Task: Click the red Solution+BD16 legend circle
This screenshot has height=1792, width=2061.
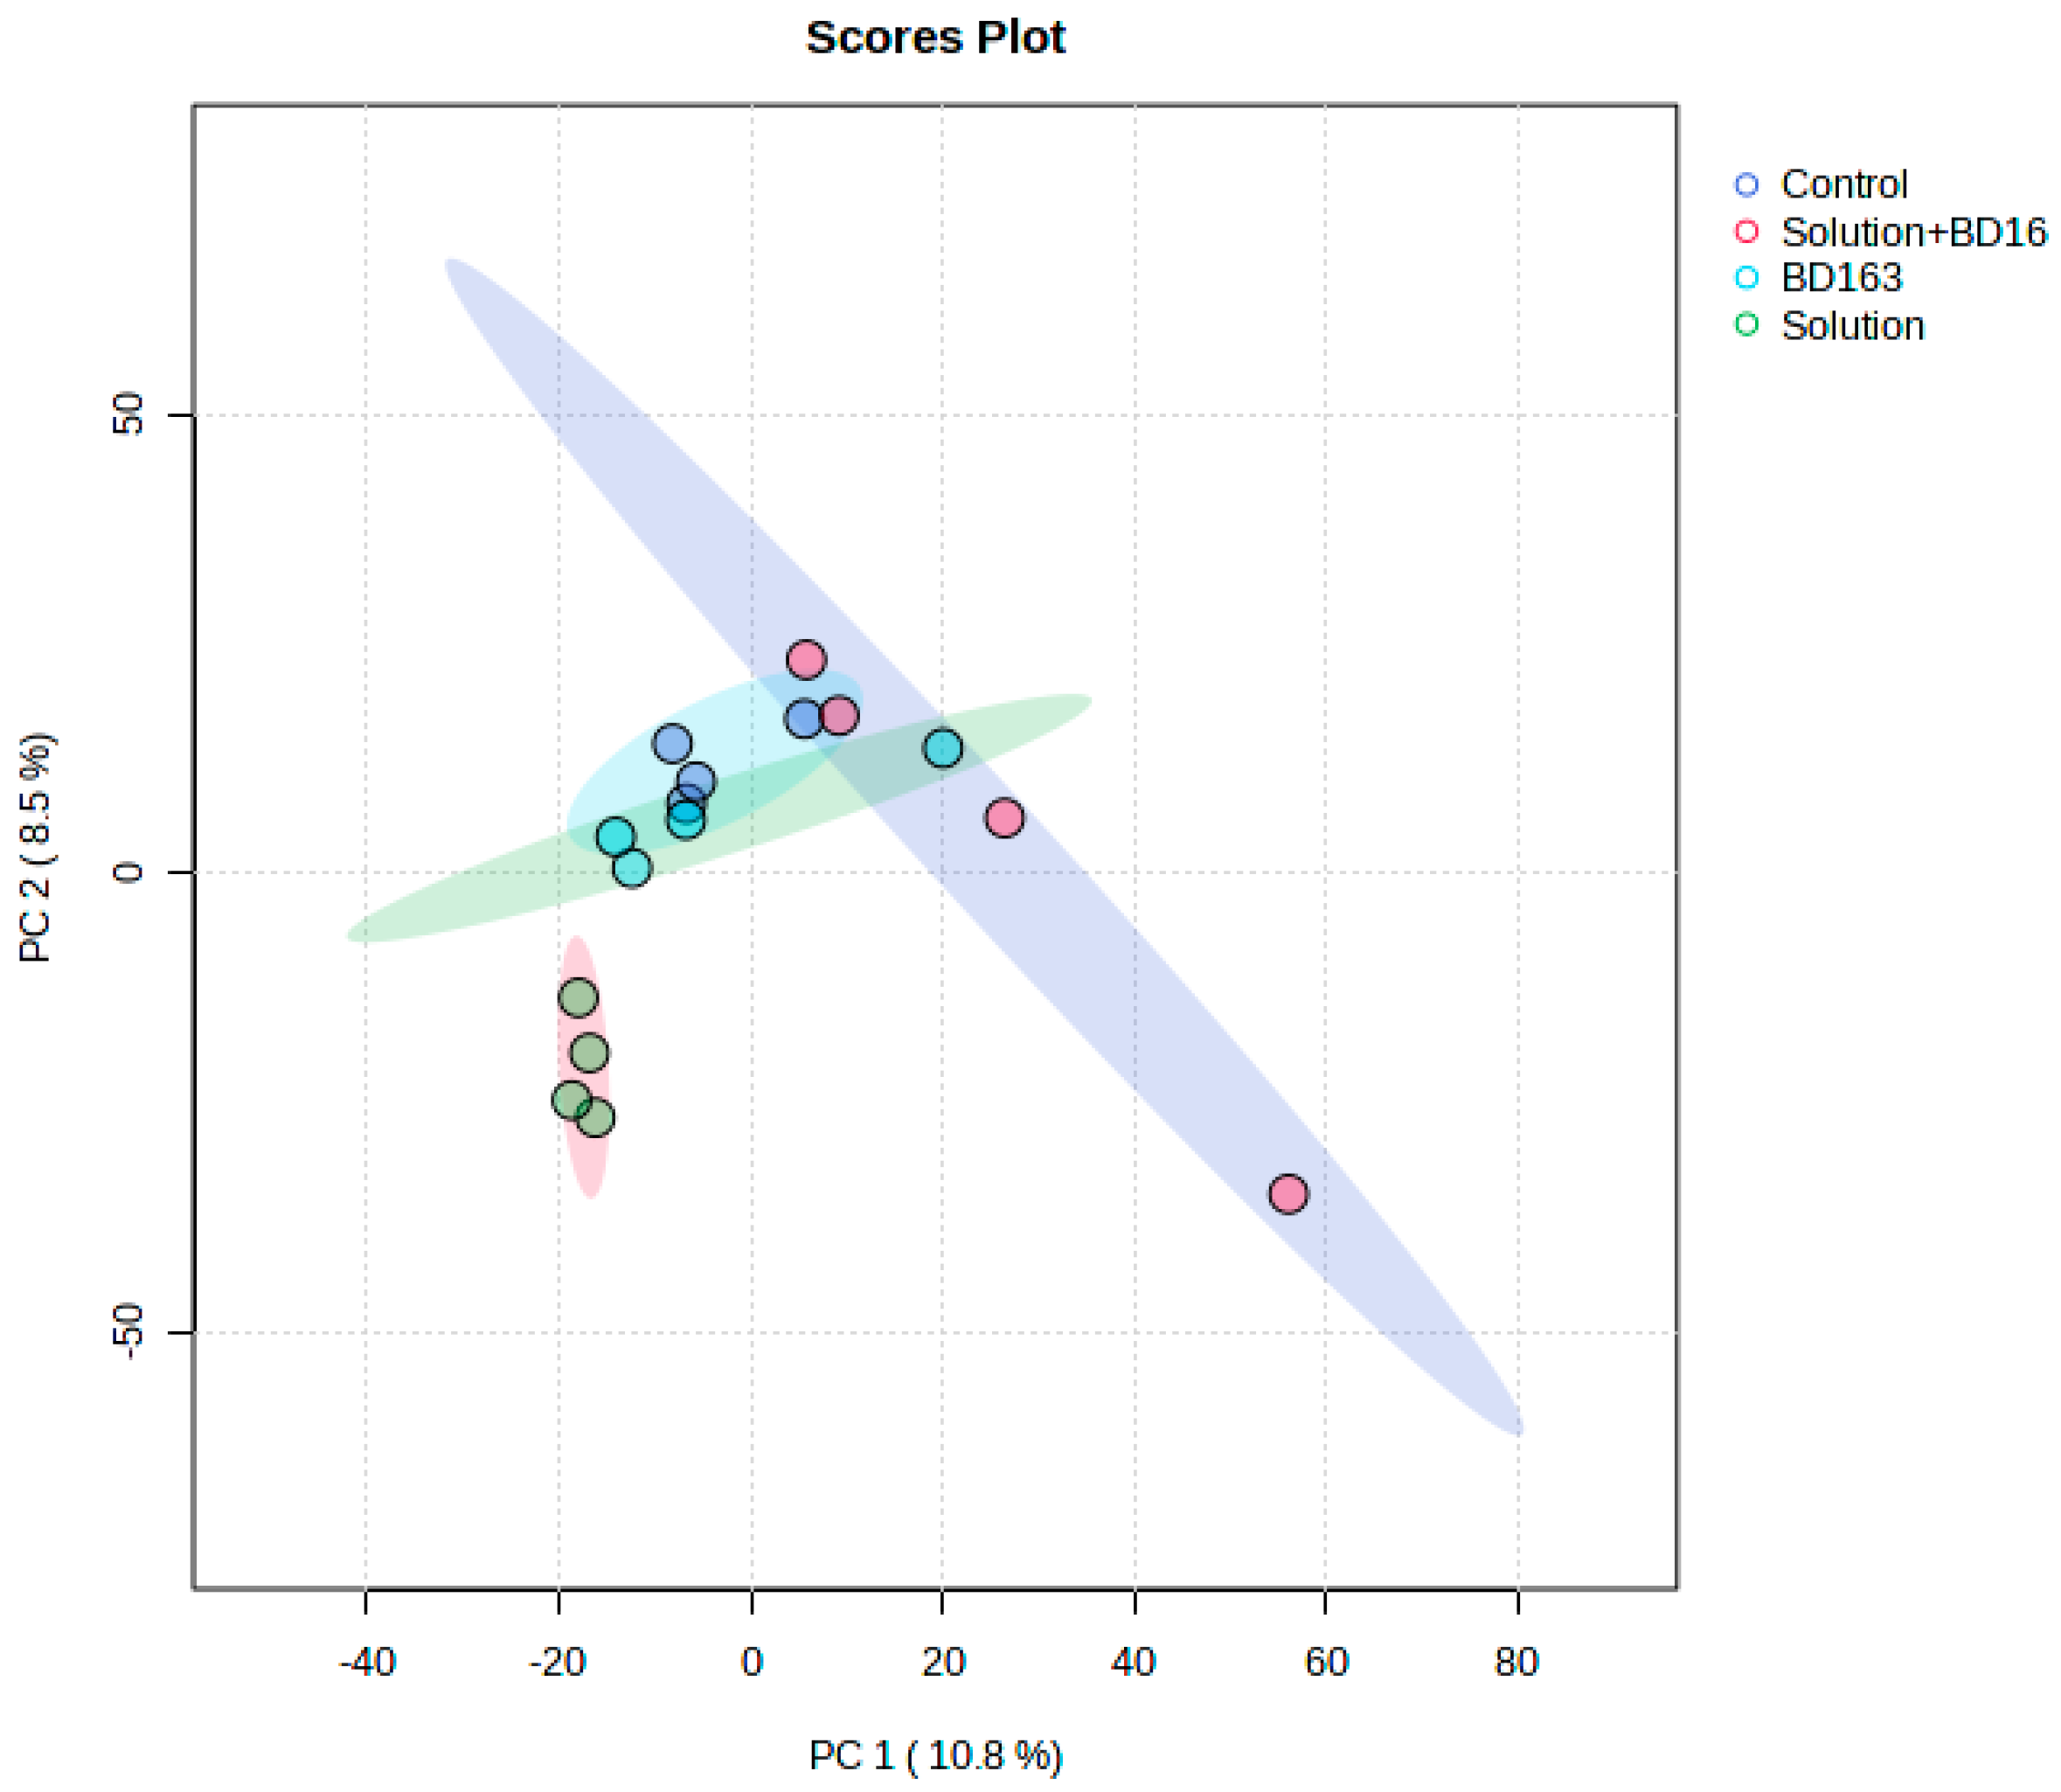Action: [1746, 232]
